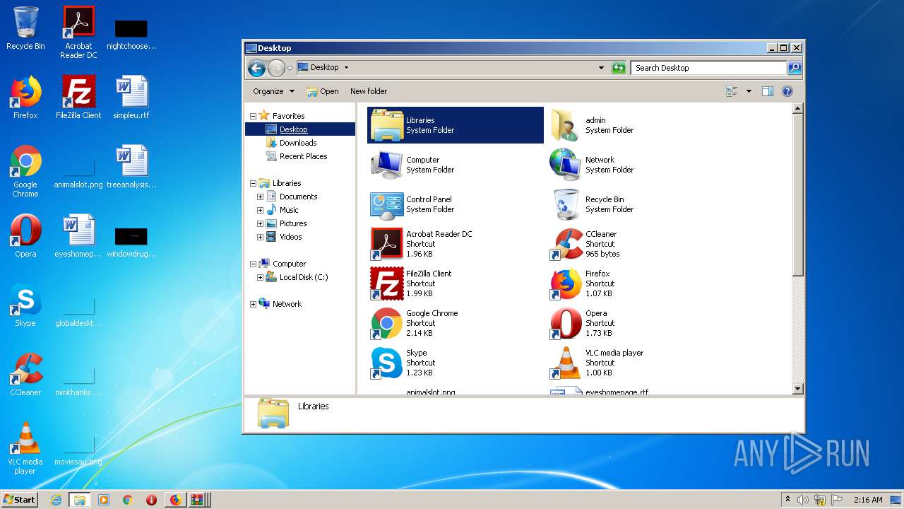Open the Organize dropdown menu
Screen dimensions: 904x509
pyautogui.click(x=274, y=91)
